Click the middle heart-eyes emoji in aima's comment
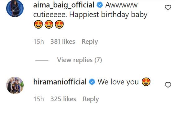This screenshot has width=175, height=113. point(49,24)
